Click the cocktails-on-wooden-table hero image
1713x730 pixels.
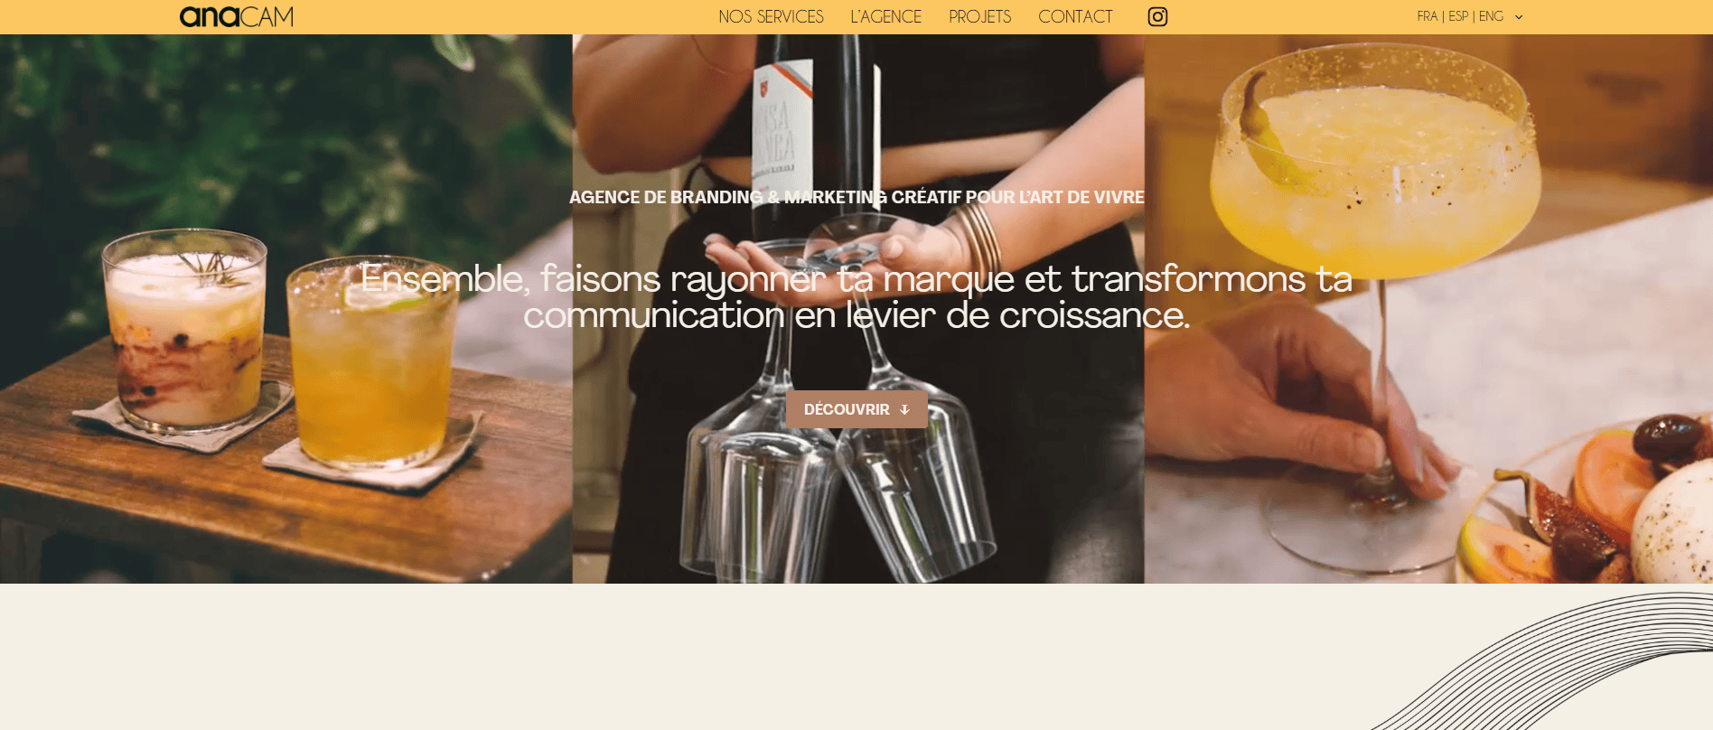click(285, 309)
